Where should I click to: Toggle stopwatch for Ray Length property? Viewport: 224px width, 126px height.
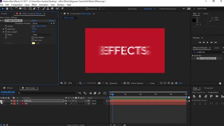pyautogui.click(x=6, y=32)
